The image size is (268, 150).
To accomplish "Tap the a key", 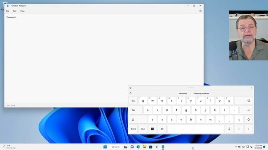I will pyautogui.click(x=147, y=110).
